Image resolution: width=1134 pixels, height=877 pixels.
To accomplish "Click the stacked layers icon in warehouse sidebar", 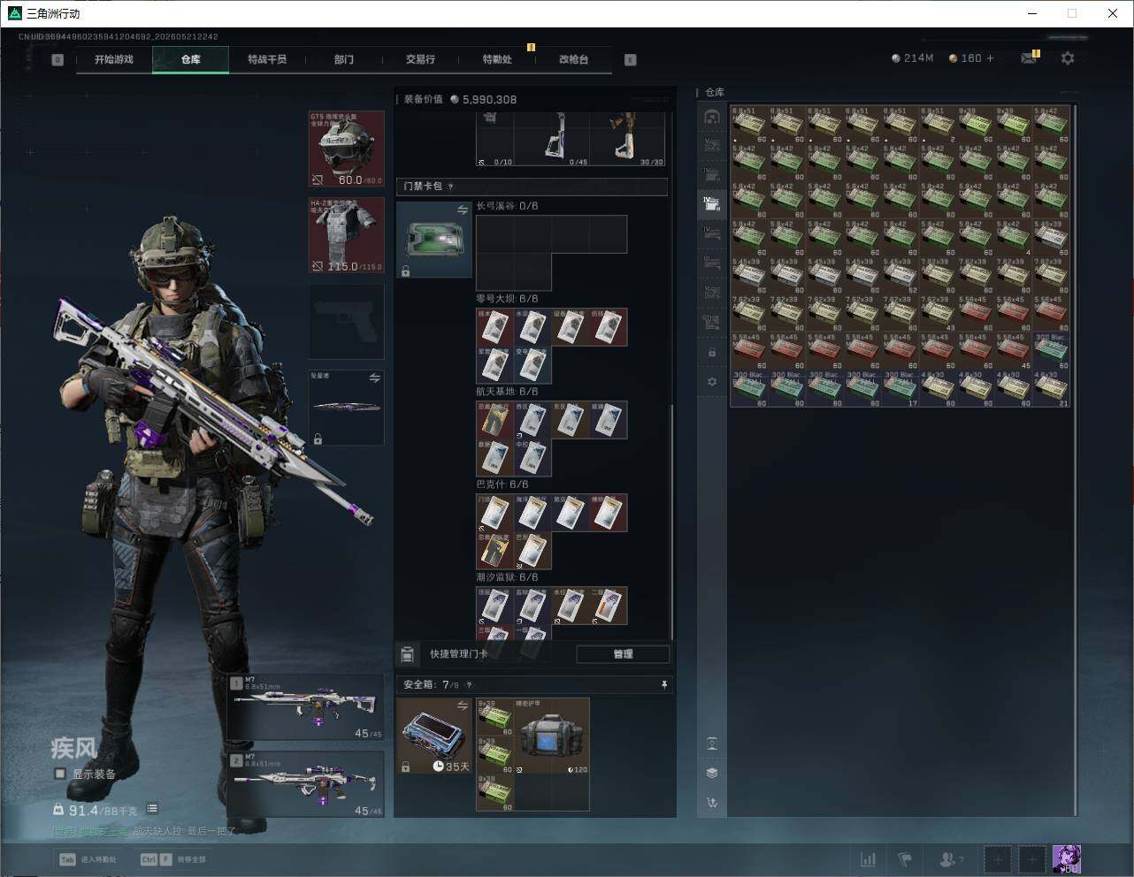I will pyautogui.click(x=712, y=773).
